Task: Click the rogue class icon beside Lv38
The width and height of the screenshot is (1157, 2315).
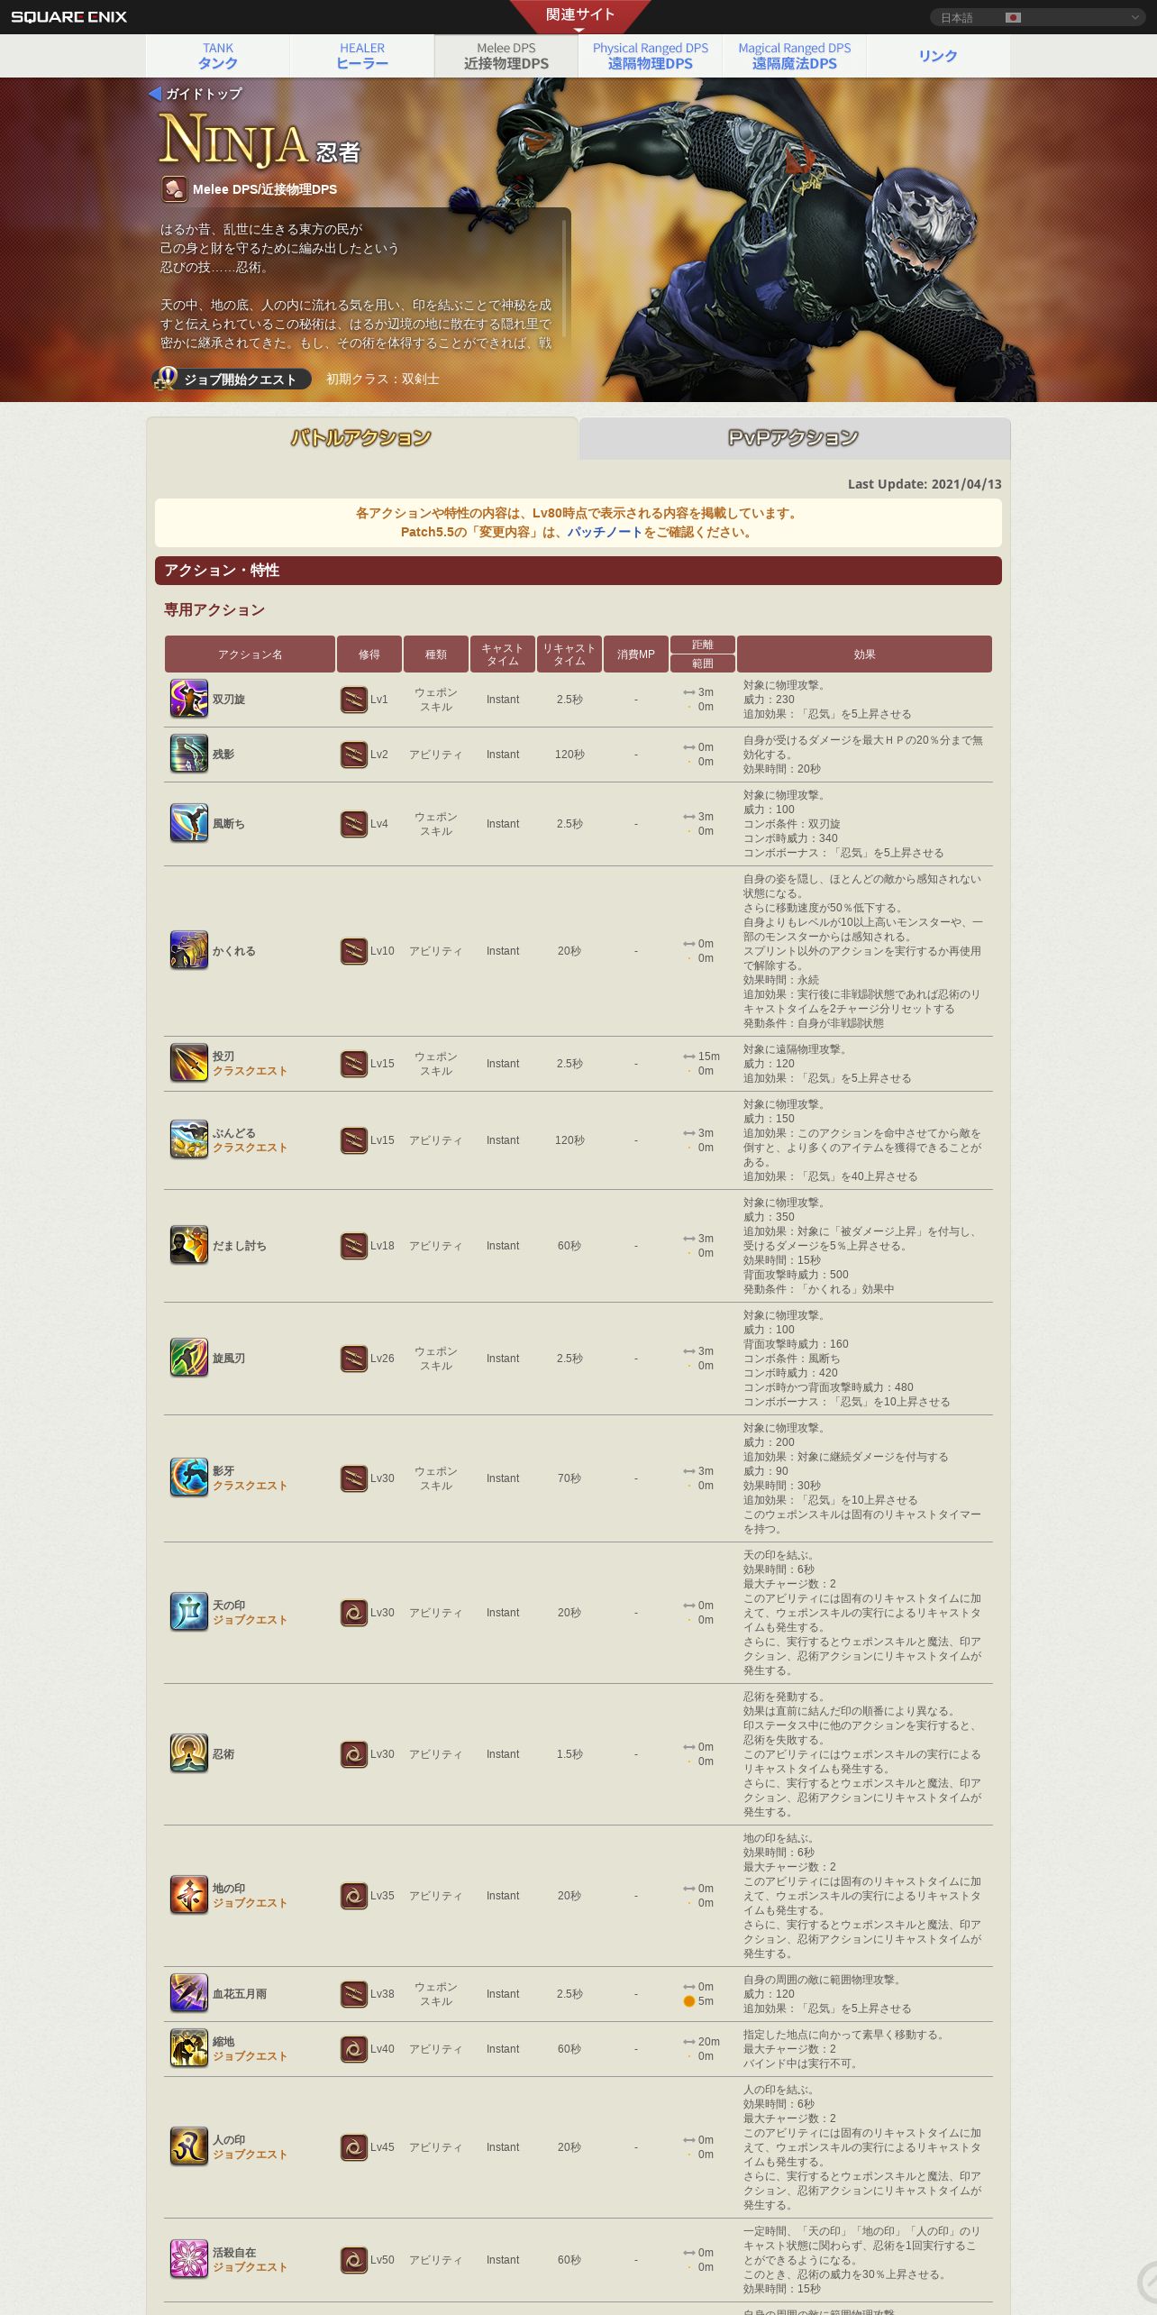Action: [354, 1994]
